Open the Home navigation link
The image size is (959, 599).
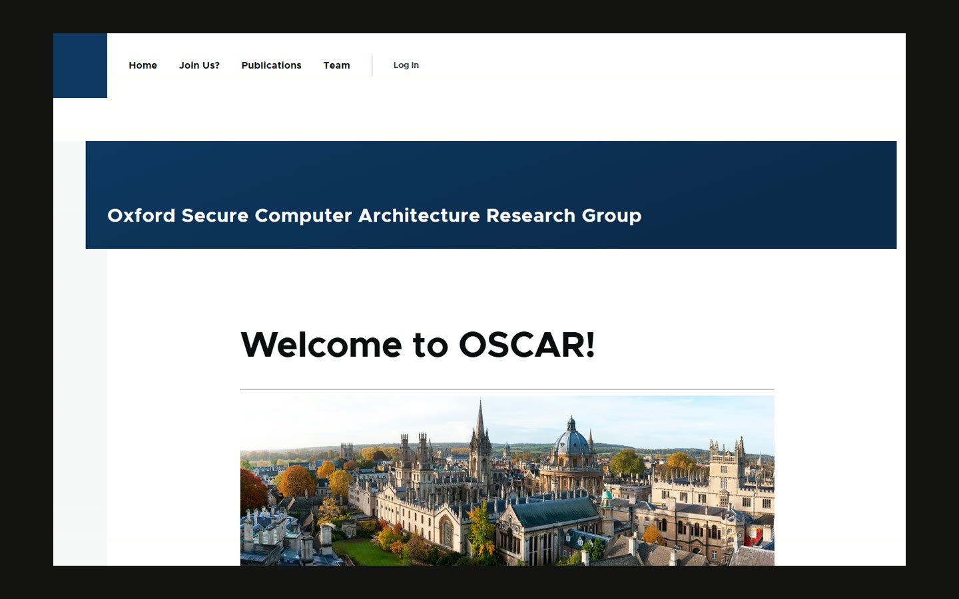pyautogui.click(x=143, y=65)
